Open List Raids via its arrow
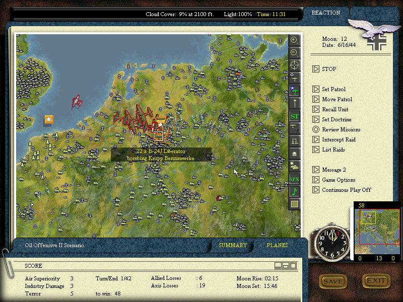The height and width of the screenshot is (302, 403). point(316,149)
